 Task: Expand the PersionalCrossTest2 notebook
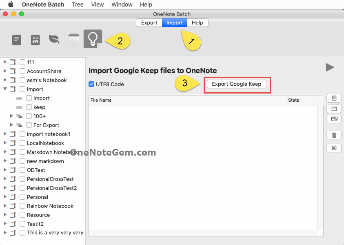coord(5,188)
